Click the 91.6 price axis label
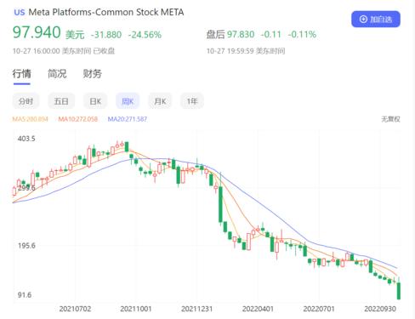The width and height of the screenshot is (415, 319). point(25,295)
